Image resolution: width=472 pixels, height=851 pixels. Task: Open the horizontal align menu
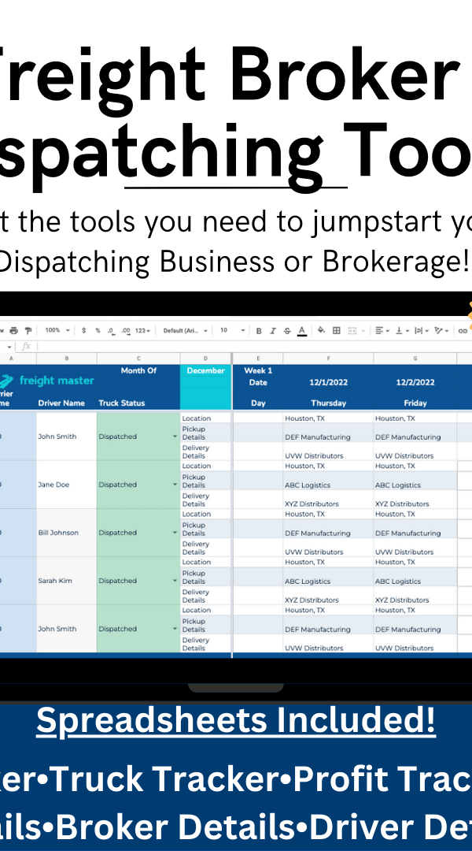click(x=382, y=331)
